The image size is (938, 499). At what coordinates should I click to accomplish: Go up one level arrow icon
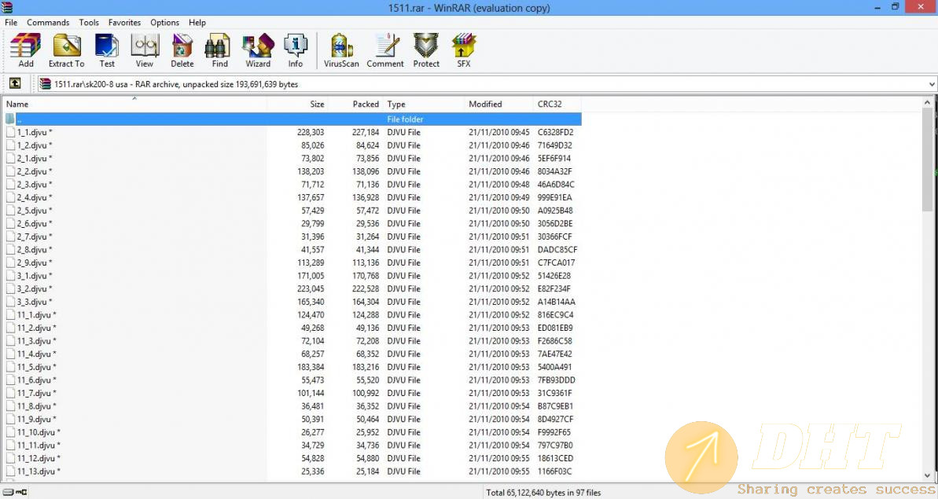[x=15, y=83]
